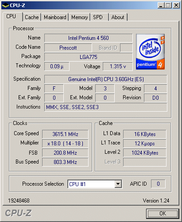Click the Ext. Family value field
The image size is (182, 222).
click(54, 98)
